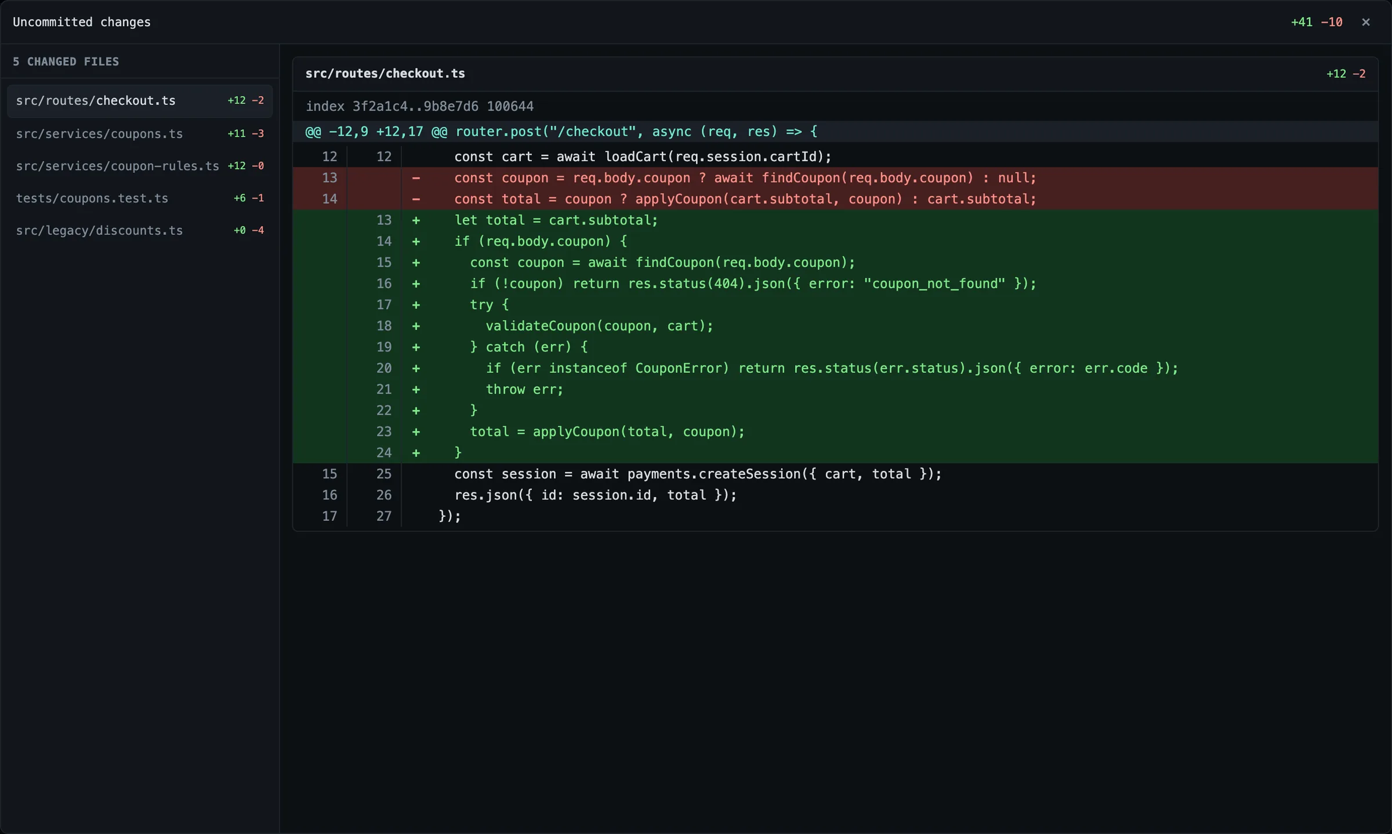Click removed line const total = coupon ? applyCoupon
Image resolution: width=1392 pixels, height=834 pixels.
coord(835,199)
